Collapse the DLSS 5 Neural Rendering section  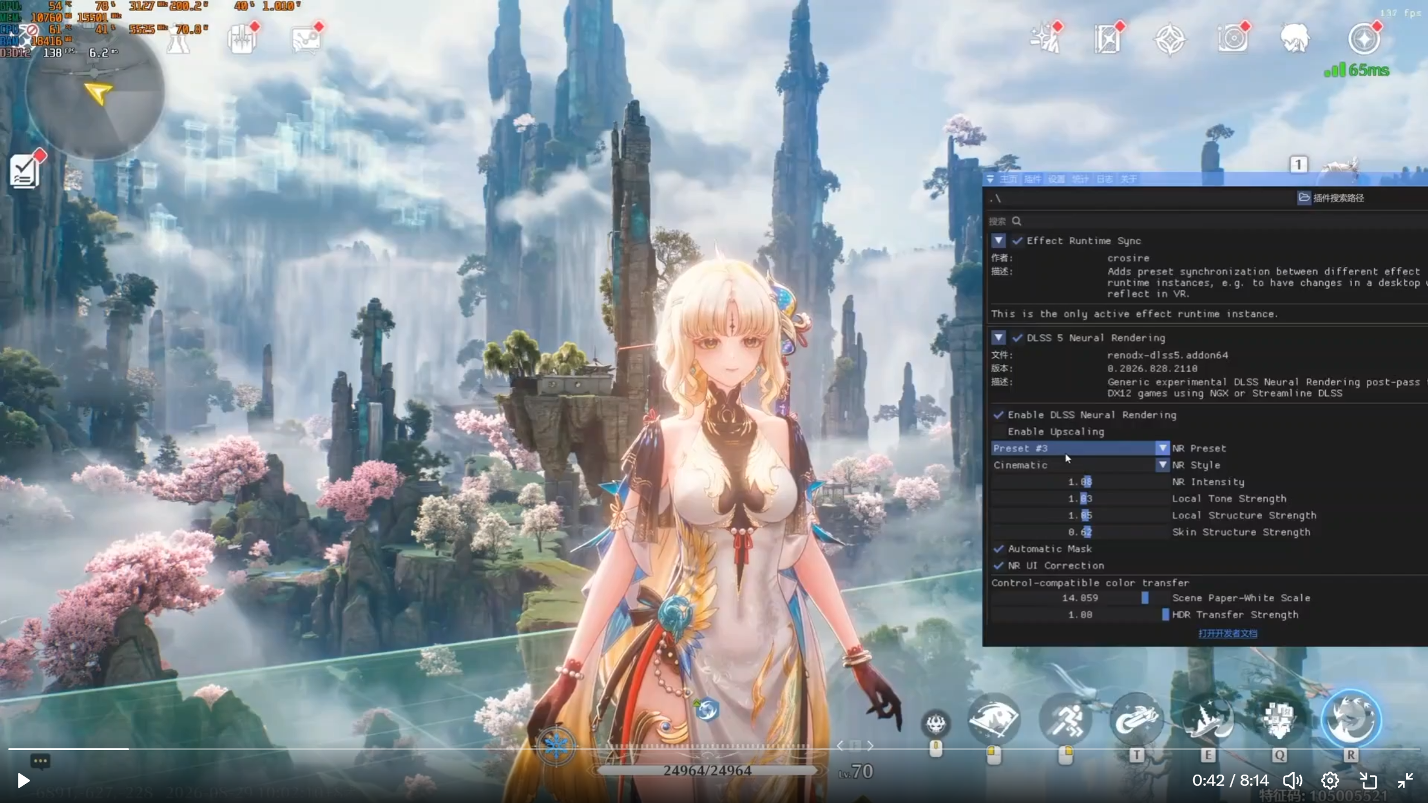point(998,338)
